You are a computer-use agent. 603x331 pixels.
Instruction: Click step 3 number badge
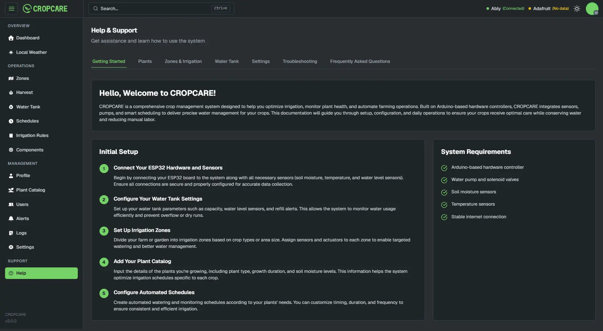pos(104,231)
